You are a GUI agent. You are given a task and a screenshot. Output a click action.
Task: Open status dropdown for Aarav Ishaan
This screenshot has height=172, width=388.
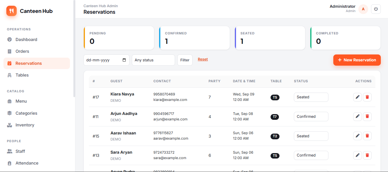pyautogui.click(x=311, y=136)
